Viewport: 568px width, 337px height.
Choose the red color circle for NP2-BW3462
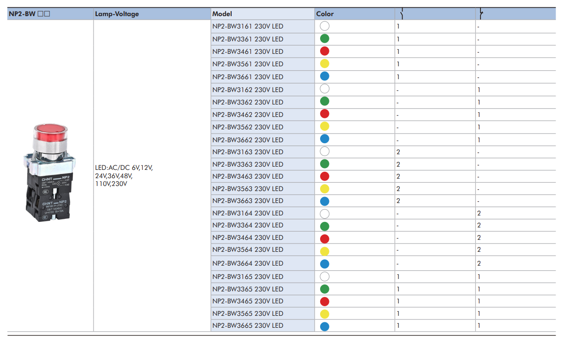coord(325,114)
